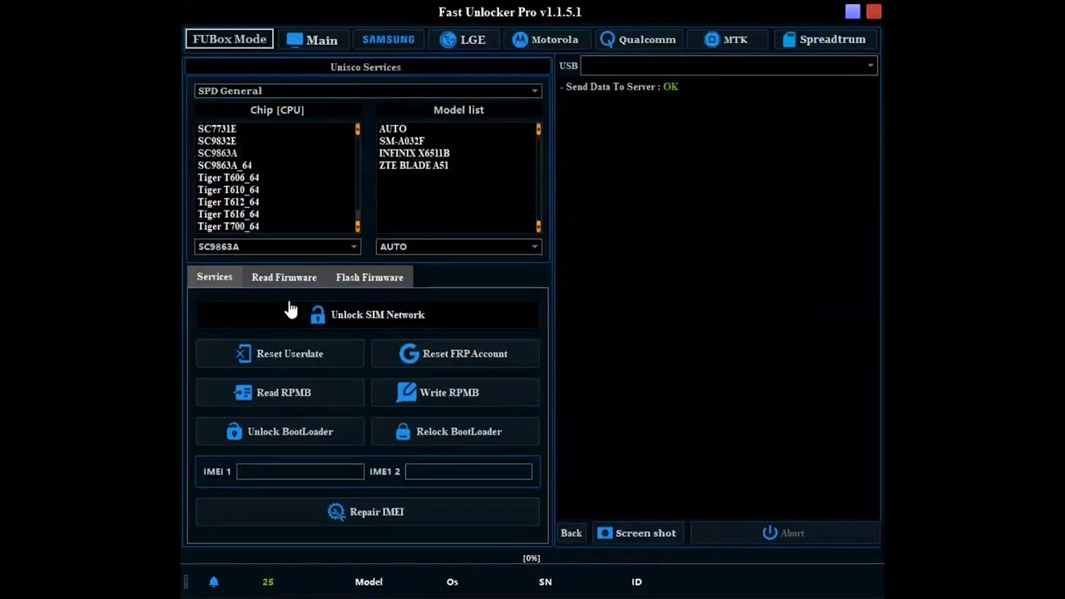Click the notification bell icon
The width and height of the screenshot is (1065, 599).
(x=214, y=582)
